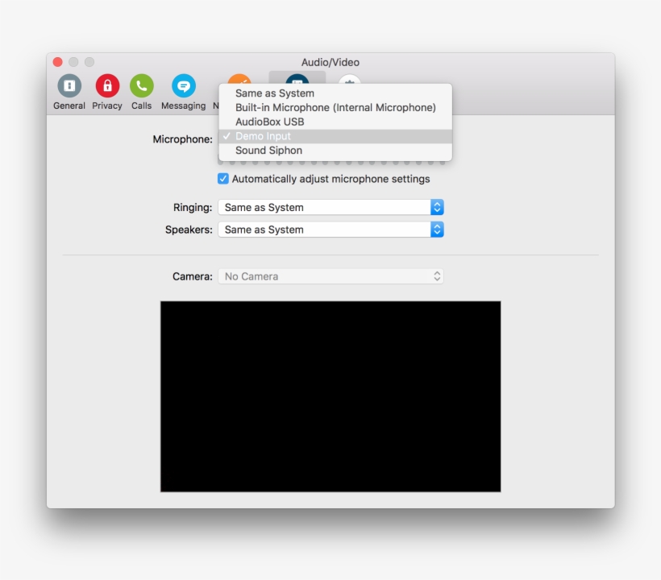Open the Speakers device dropdown

(x=330, y=230)
